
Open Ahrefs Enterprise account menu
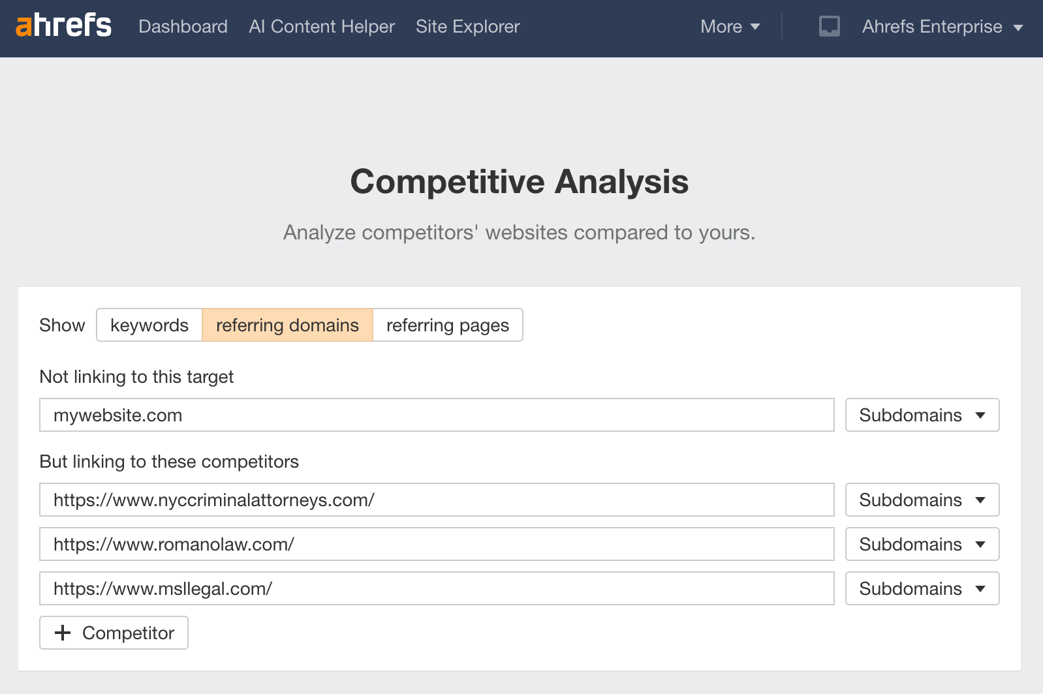(x=941, y=26)
